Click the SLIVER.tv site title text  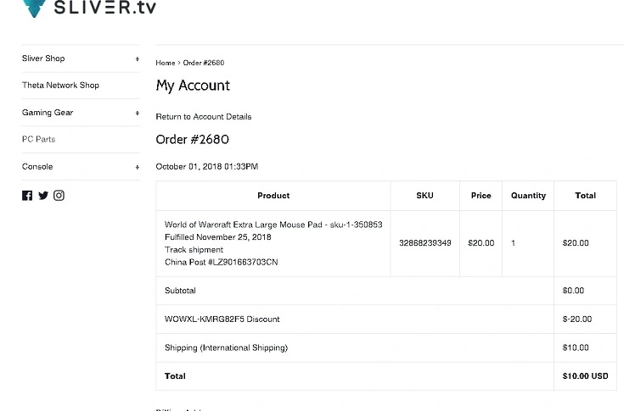click(105, 7)
